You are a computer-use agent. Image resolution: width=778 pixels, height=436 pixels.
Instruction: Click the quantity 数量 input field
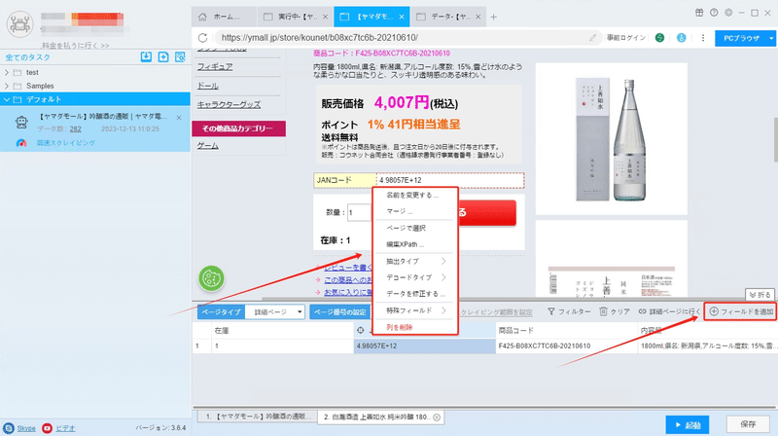point(358,212)
